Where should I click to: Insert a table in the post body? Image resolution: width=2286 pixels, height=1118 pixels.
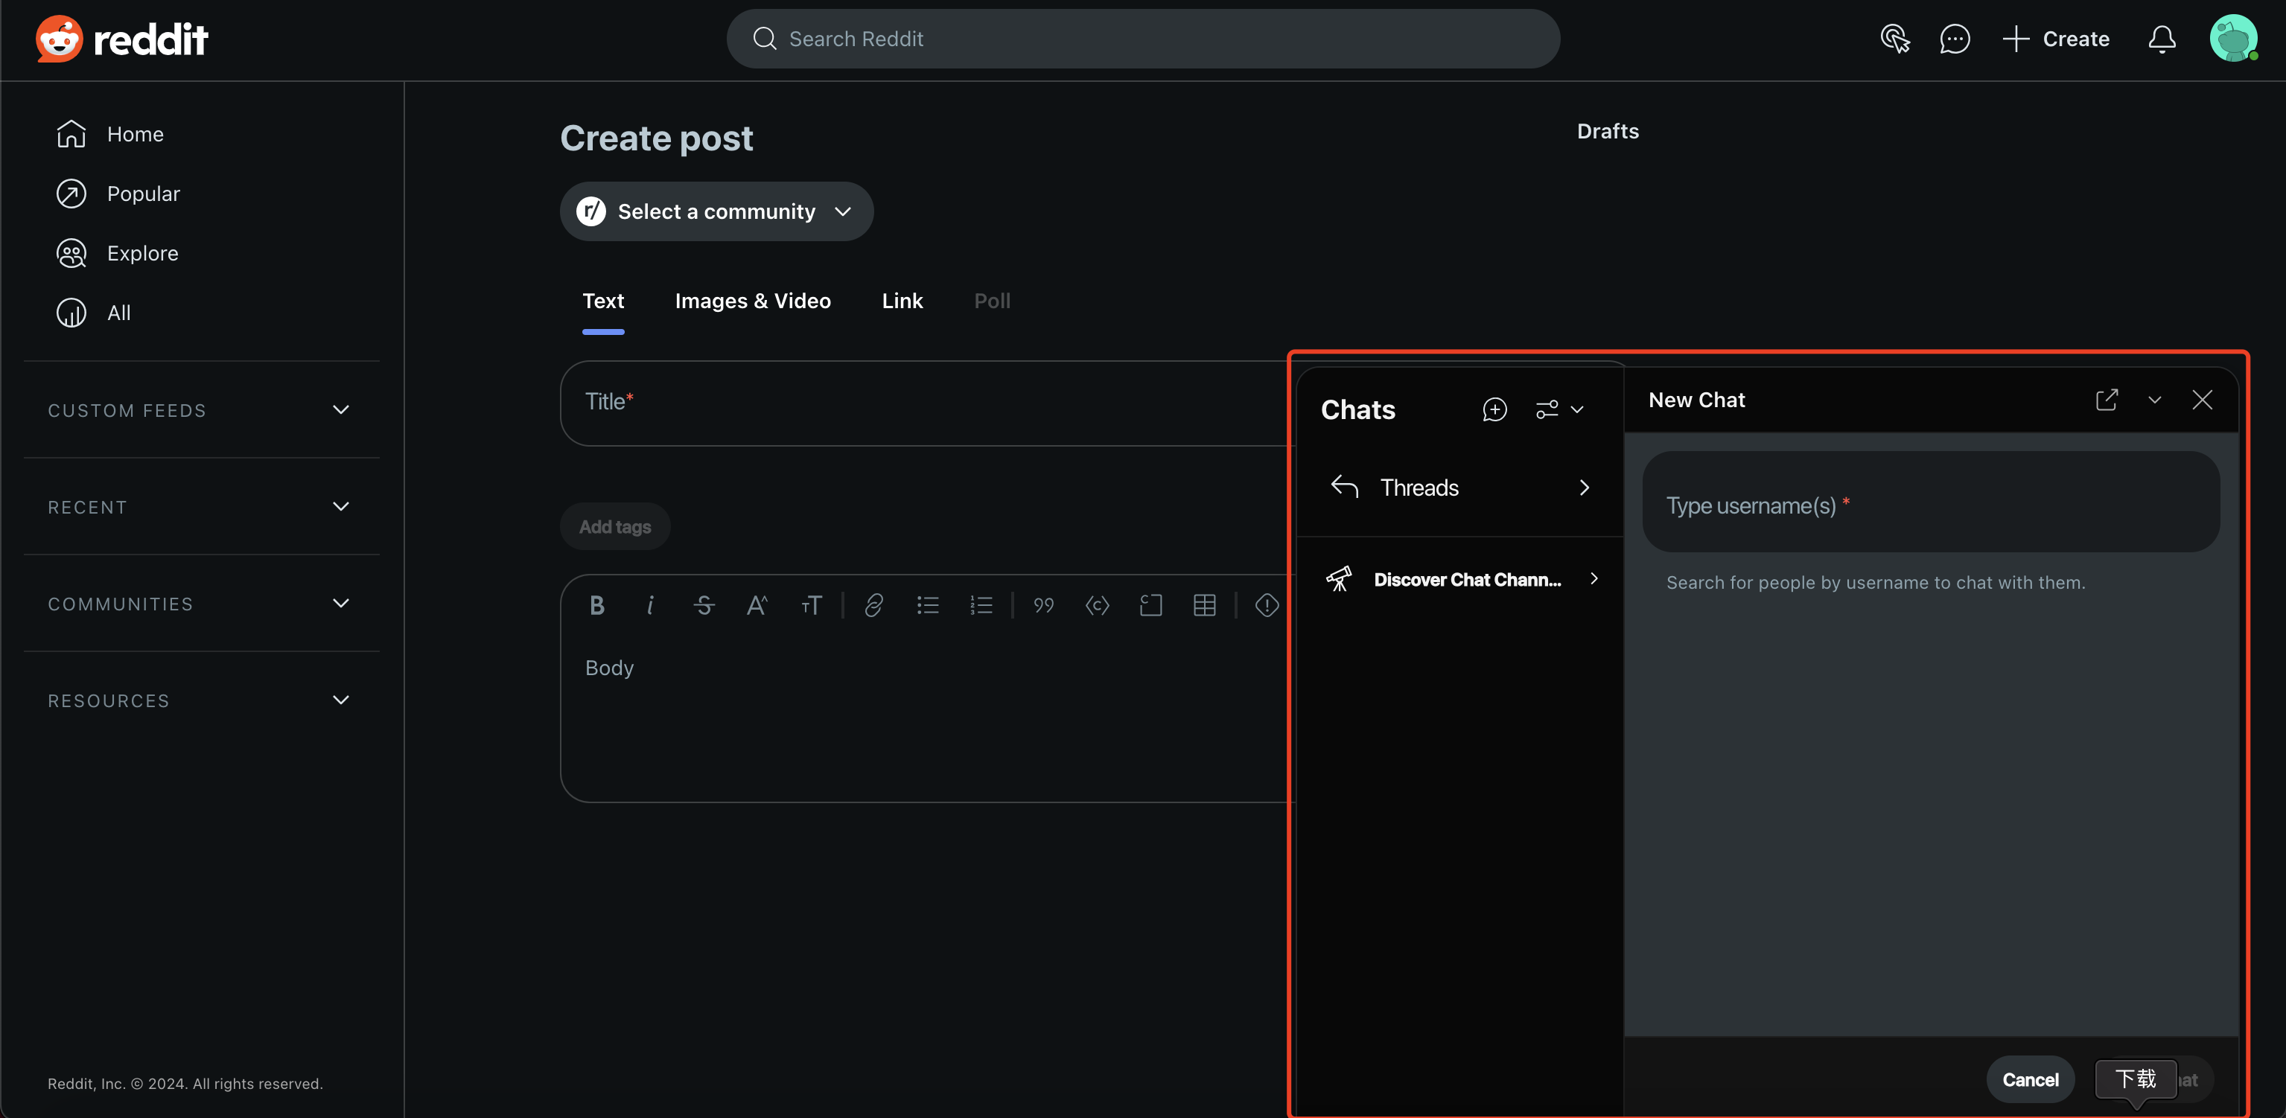click(1204, 605)
